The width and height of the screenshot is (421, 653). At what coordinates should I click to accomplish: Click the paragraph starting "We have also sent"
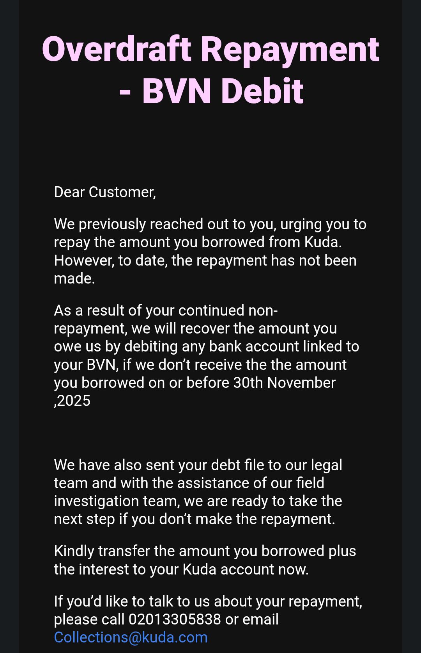[x=198, y=492]
